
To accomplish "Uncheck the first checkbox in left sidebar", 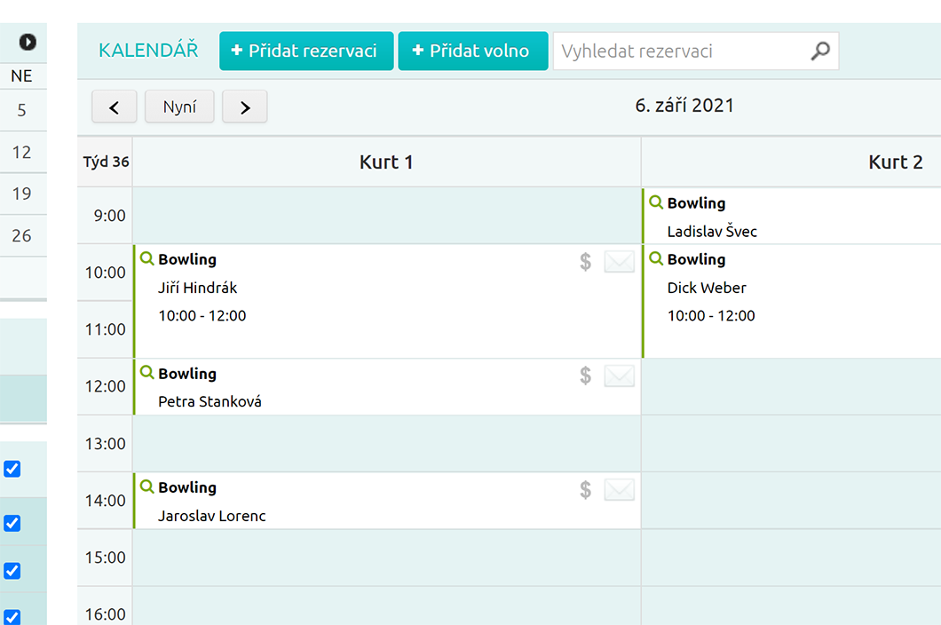I will [x=12, y=469].
